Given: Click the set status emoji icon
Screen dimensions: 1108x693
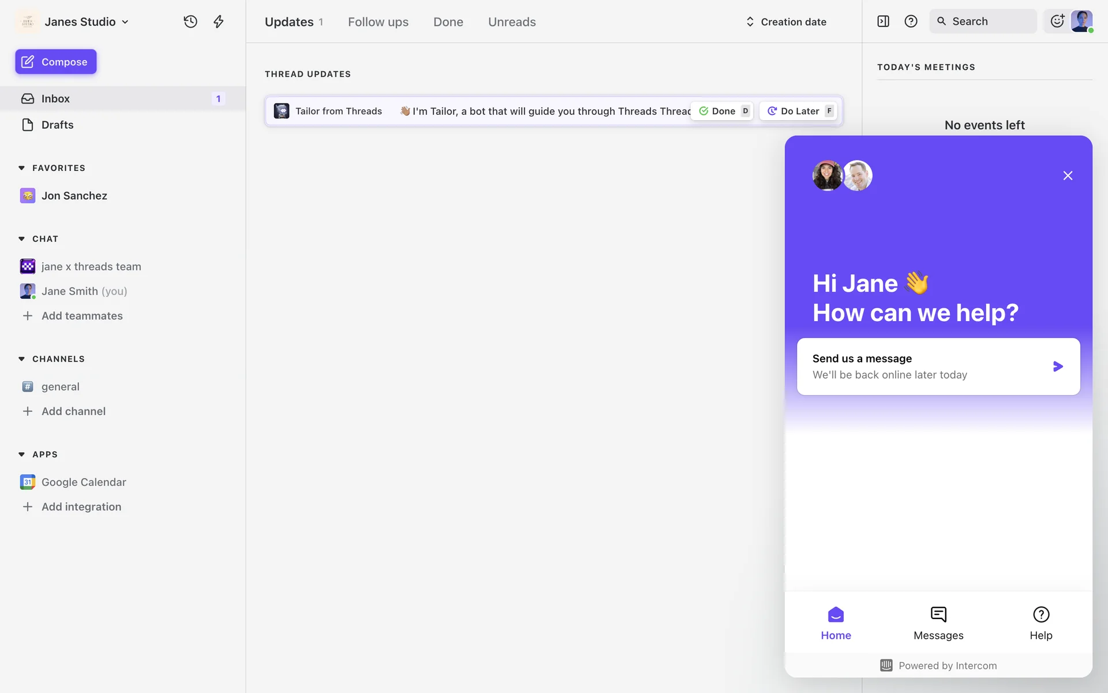Looking at the screenshot, I should pos(1057,21).
